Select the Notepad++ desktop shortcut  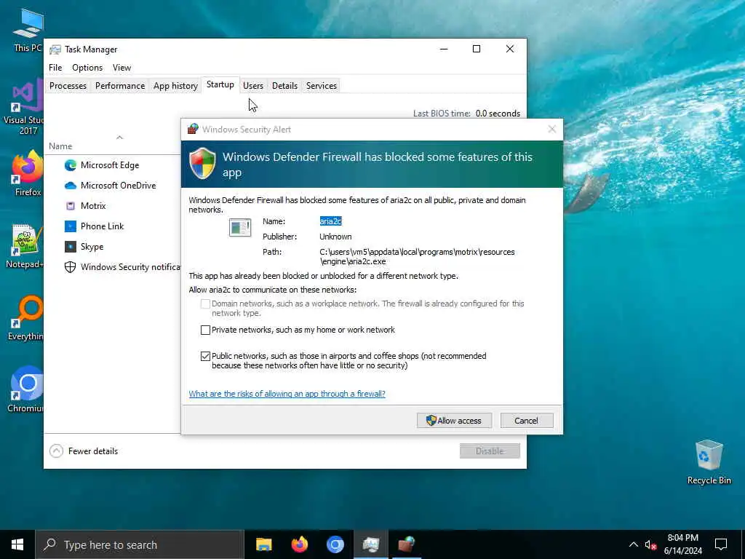pyautogui.click(x=25, y=246)
